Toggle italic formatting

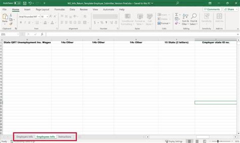click(25, 23)
